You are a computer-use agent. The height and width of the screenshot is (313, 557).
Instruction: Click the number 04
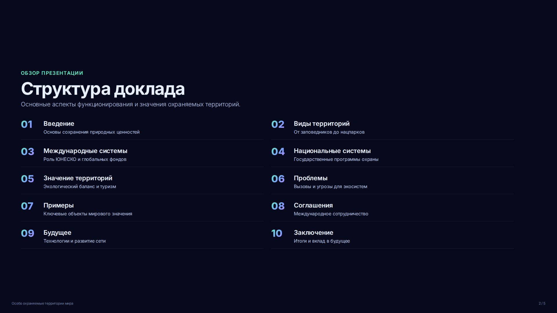[278, 152]
